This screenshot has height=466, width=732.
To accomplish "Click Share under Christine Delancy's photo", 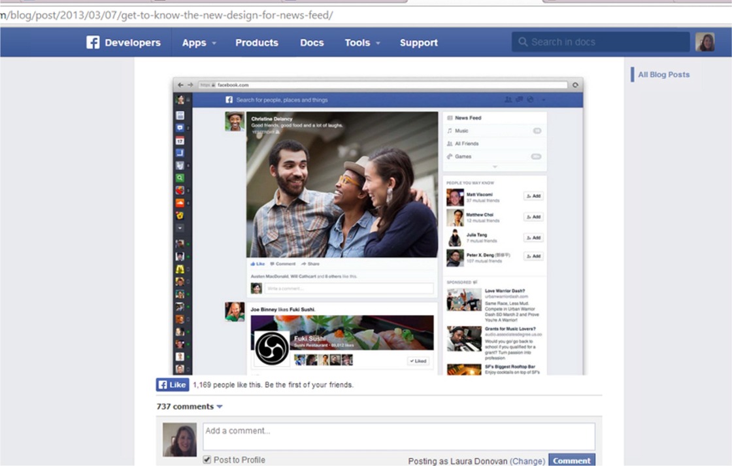I will (311, 264).
